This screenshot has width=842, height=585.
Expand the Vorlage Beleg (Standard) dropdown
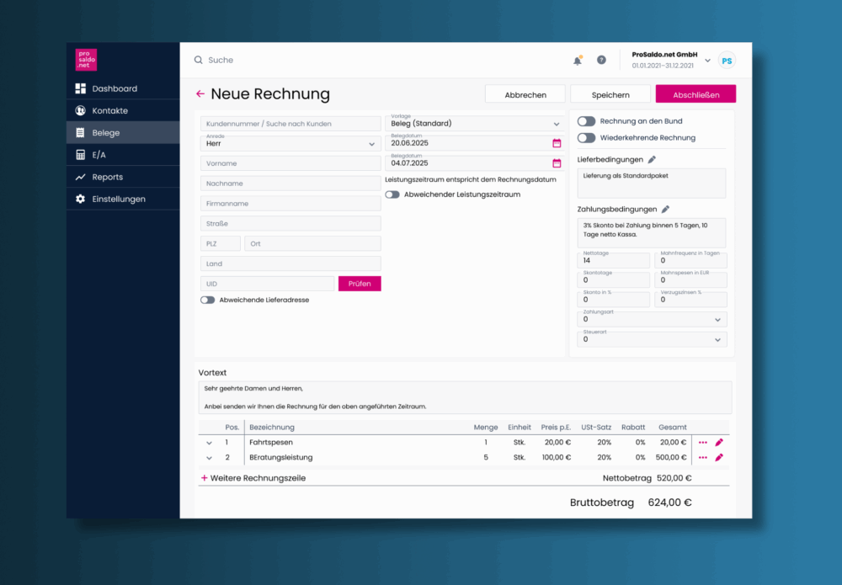tap(473, 124)
